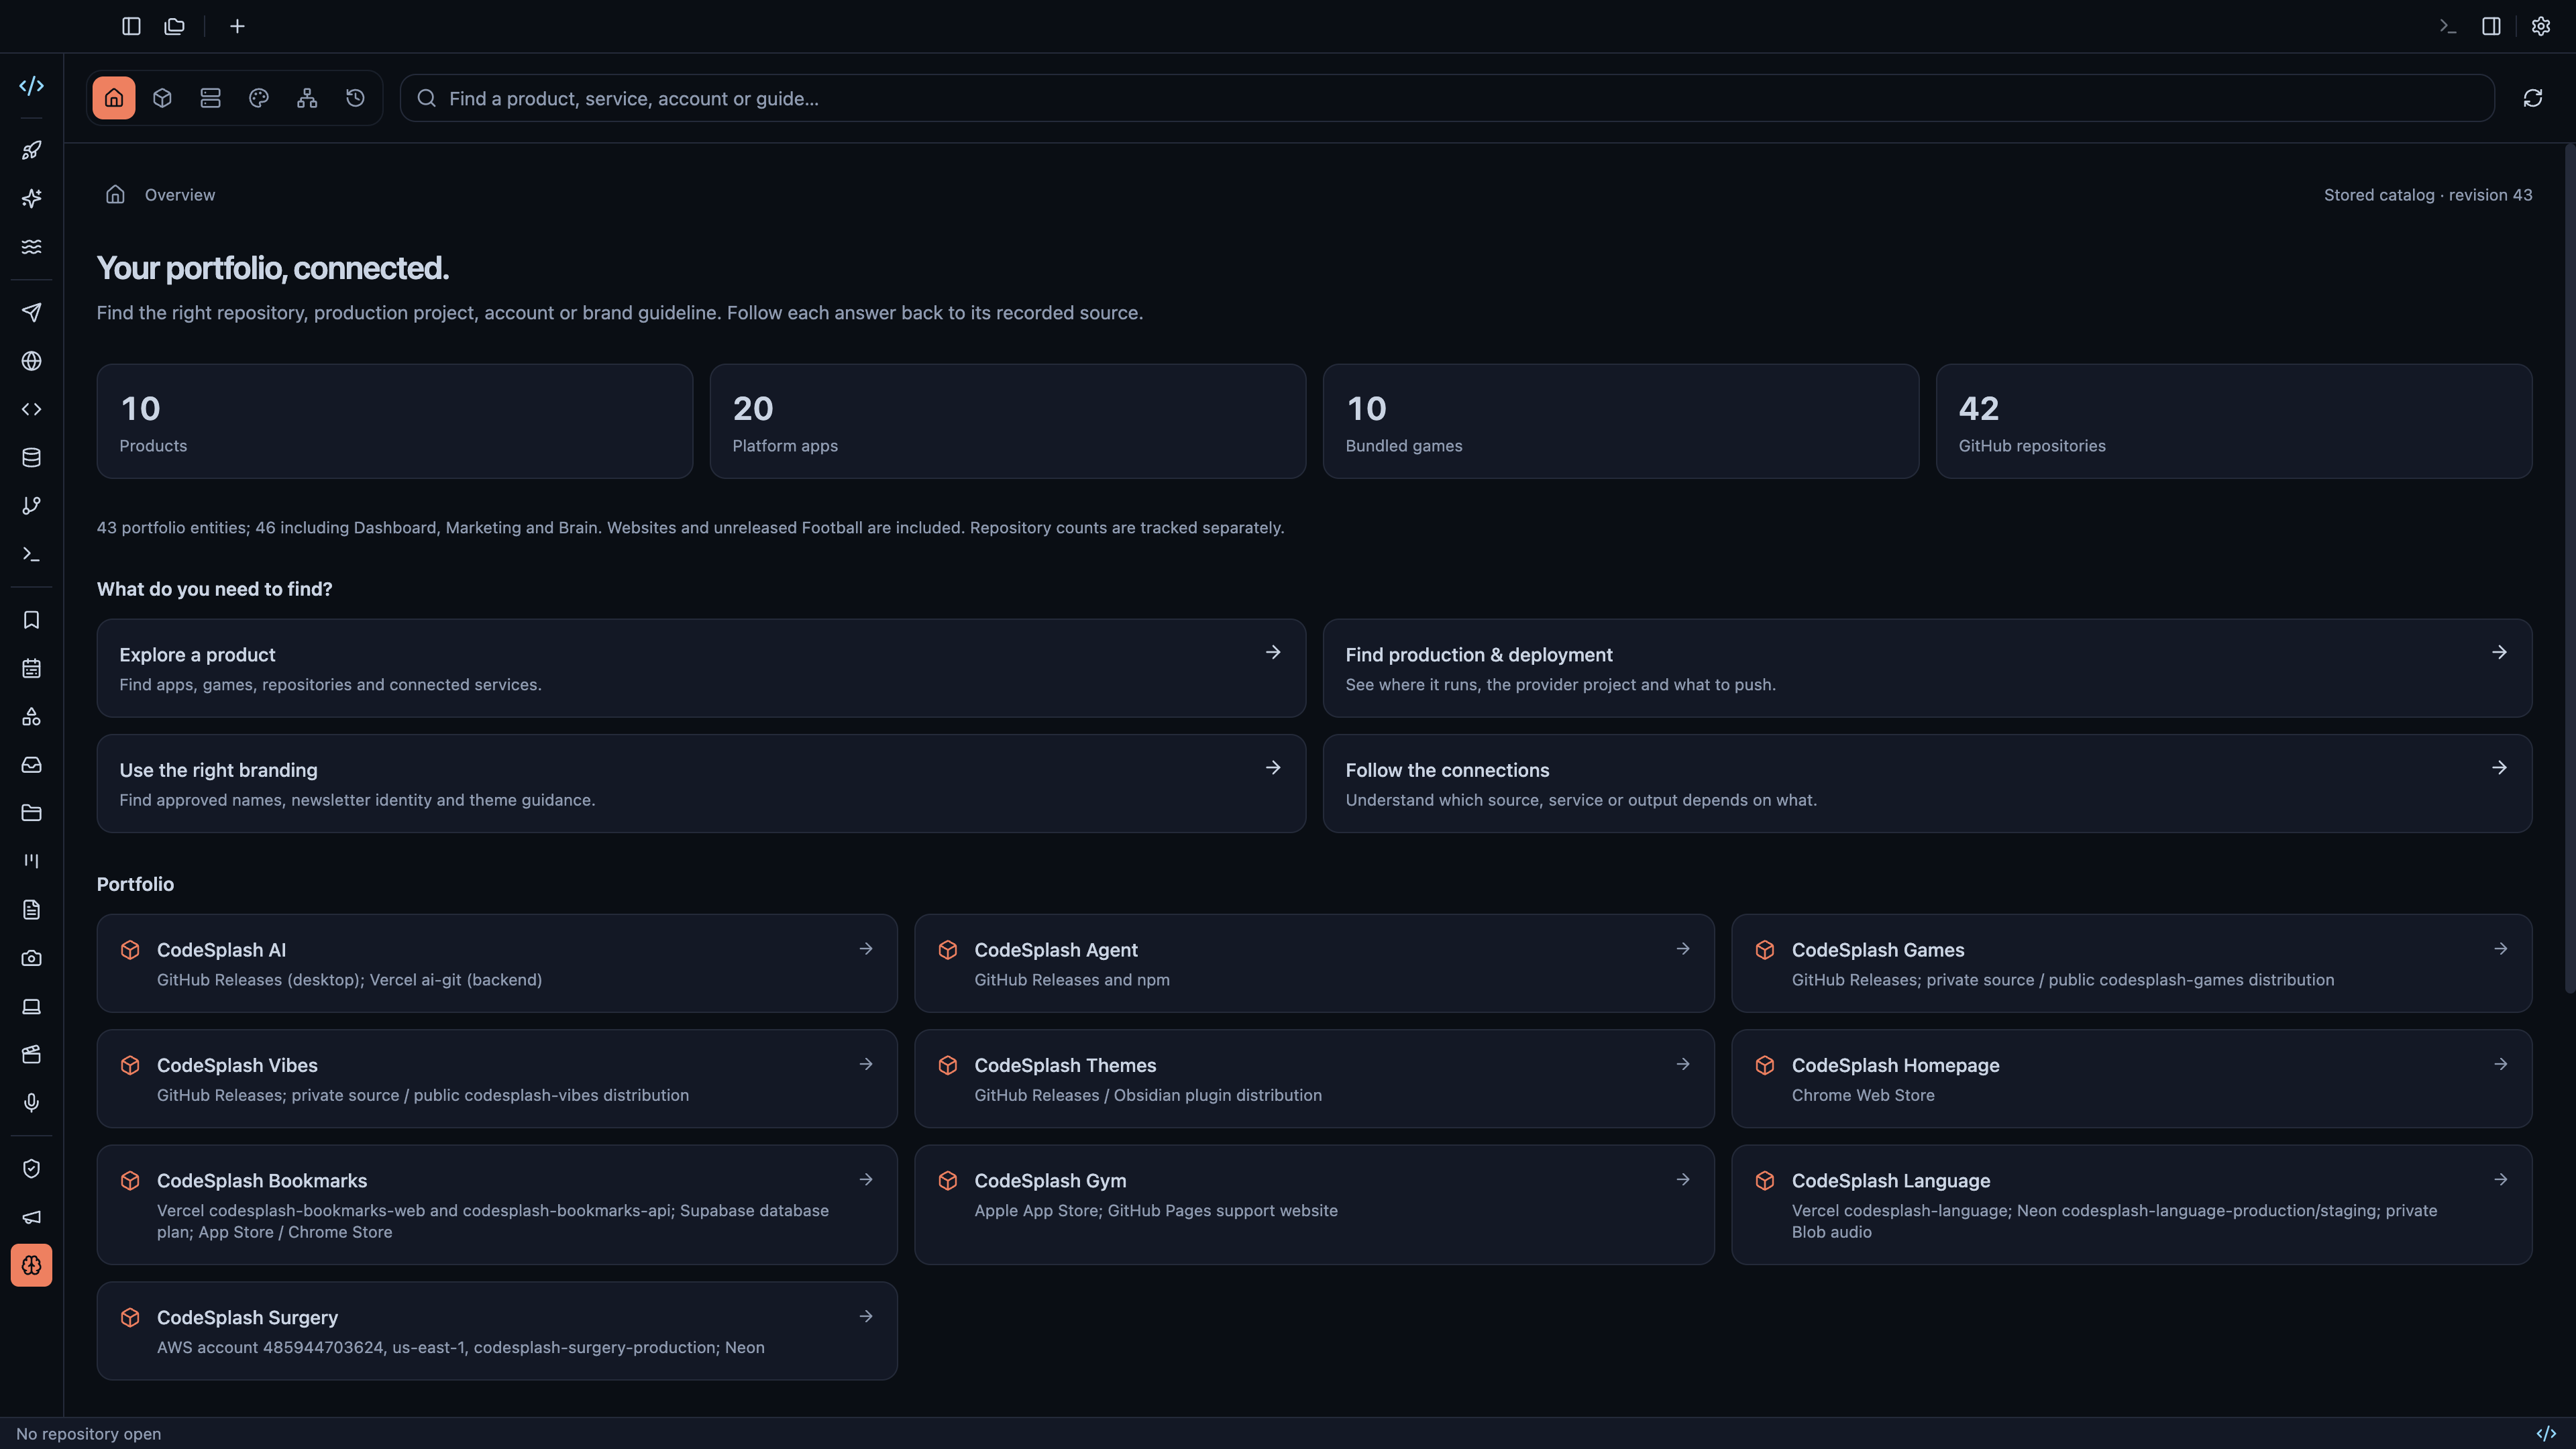Open the git branch icon in sidebar
Screen dimensions: 2576x1449
31,505
